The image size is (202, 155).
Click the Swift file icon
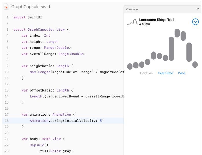(x=6, y=7)
